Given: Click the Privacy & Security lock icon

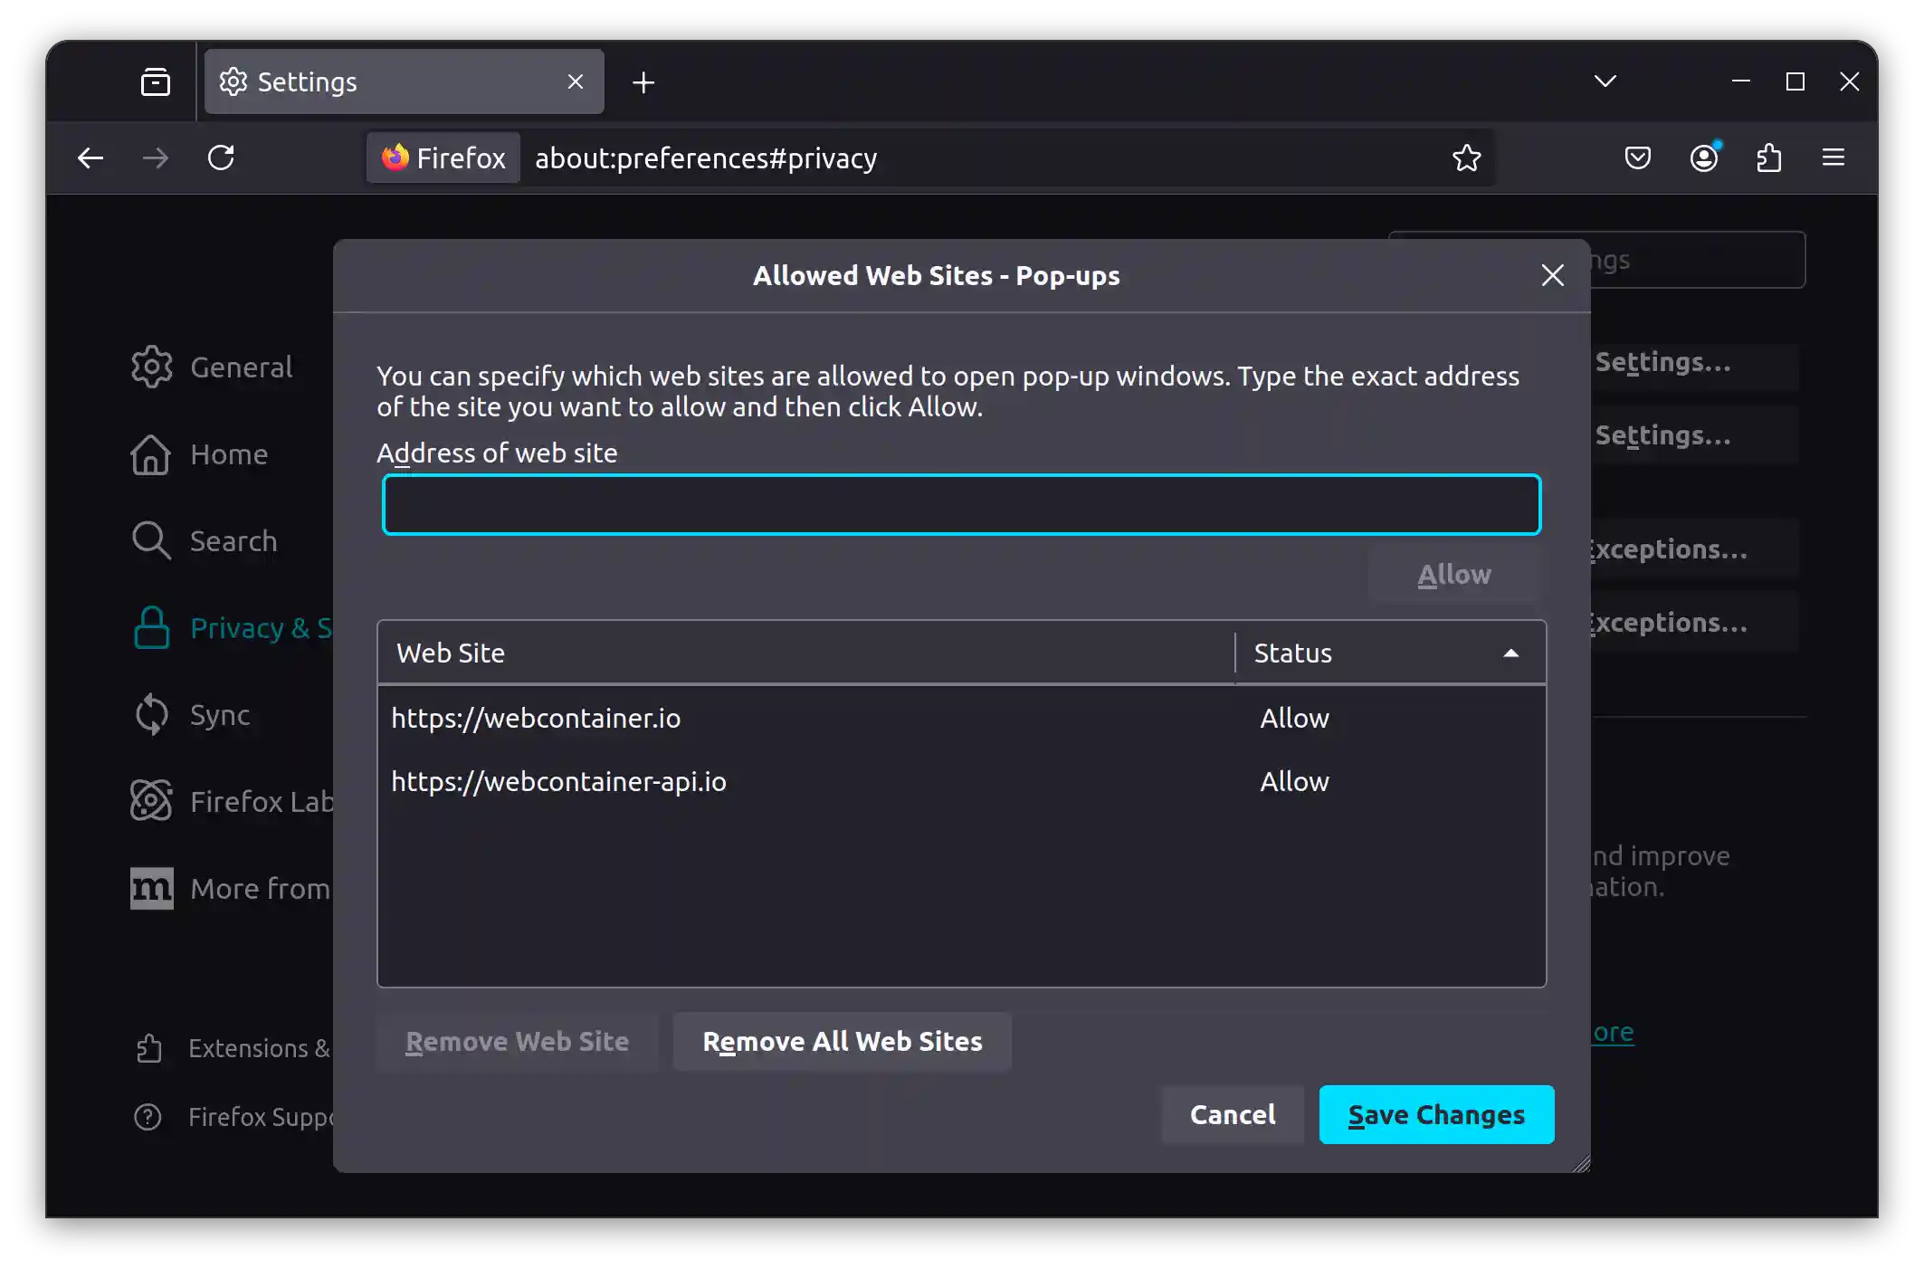Looking at the screenshot, I should [x=151, y=627].
